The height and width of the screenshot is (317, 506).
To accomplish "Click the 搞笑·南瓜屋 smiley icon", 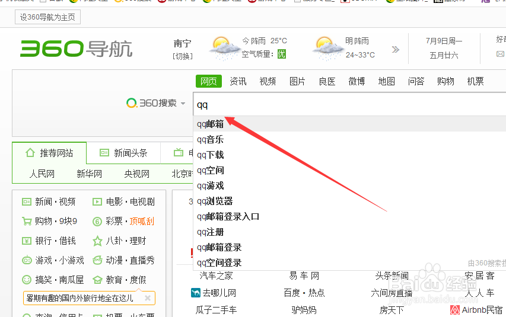I will tap(27, 280).
